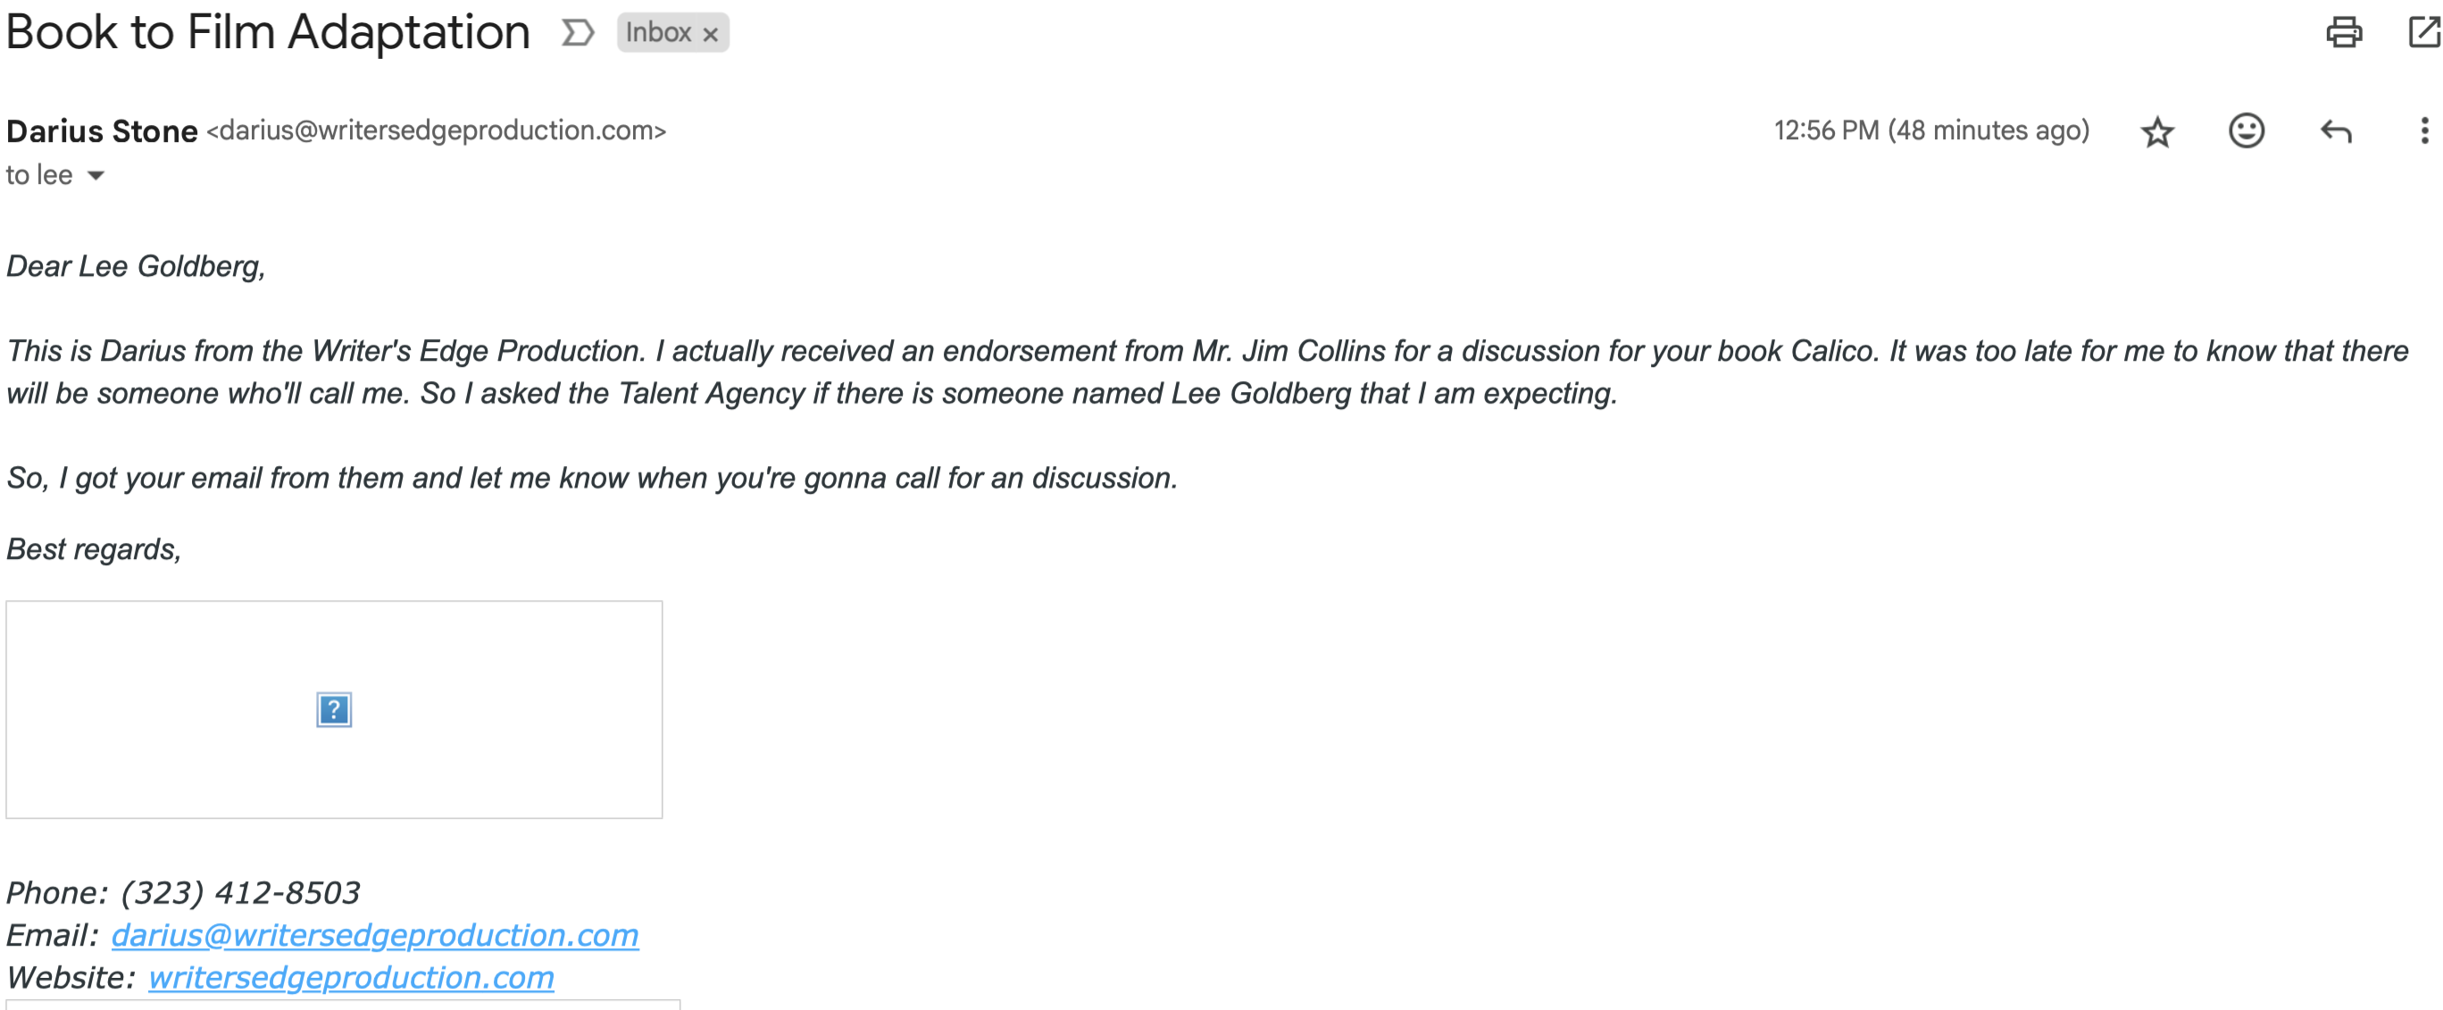Click the empty signature image box
The width and height of the screenshot is (2443, 1010).
pos(334,709)
